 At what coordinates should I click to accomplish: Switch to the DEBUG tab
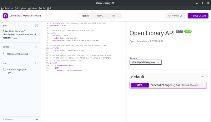click(100, 16)
